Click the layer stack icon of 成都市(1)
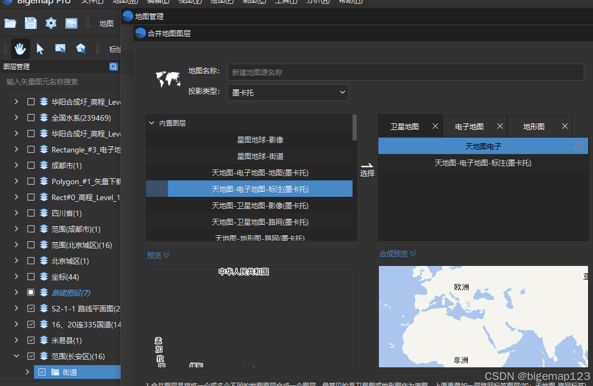Screen dimensions: 593x386 coord(44,165)
